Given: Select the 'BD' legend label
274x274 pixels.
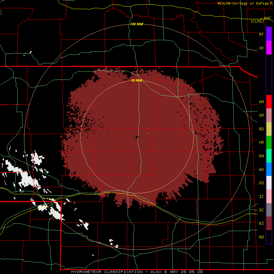Looking at the screenshot, I should coord(261,129).
